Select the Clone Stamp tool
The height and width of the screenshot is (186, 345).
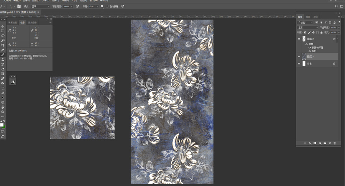click(x=3, y=59)
